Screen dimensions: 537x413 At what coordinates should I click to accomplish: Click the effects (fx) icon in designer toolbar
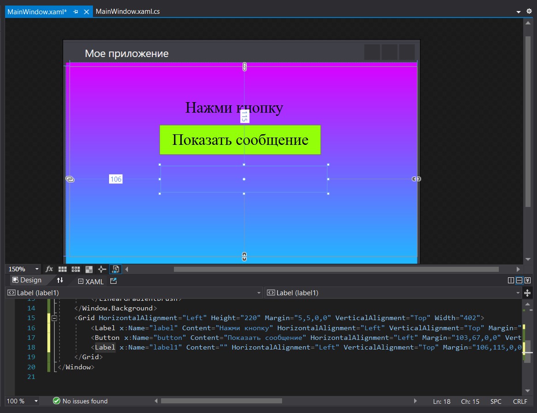point(49,269)
